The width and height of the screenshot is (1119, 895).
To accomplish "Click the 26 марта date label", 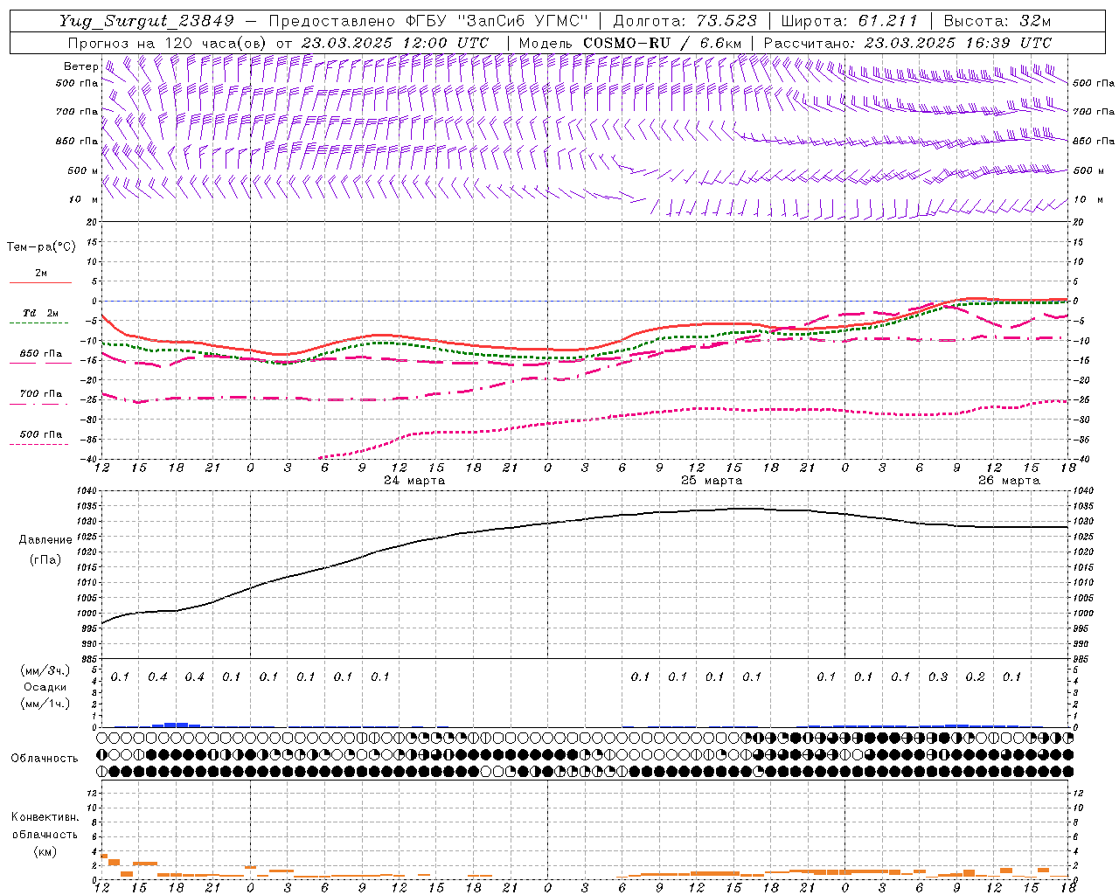I will coord(1009,481).
